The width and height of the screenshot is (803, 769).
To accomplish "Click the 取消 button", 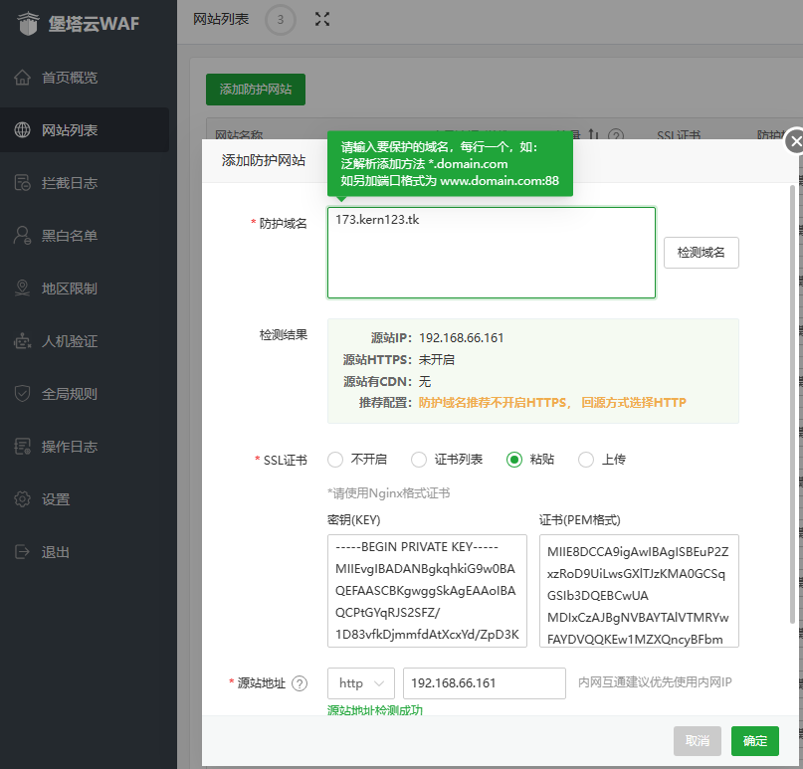I will [x=698, y=741].
